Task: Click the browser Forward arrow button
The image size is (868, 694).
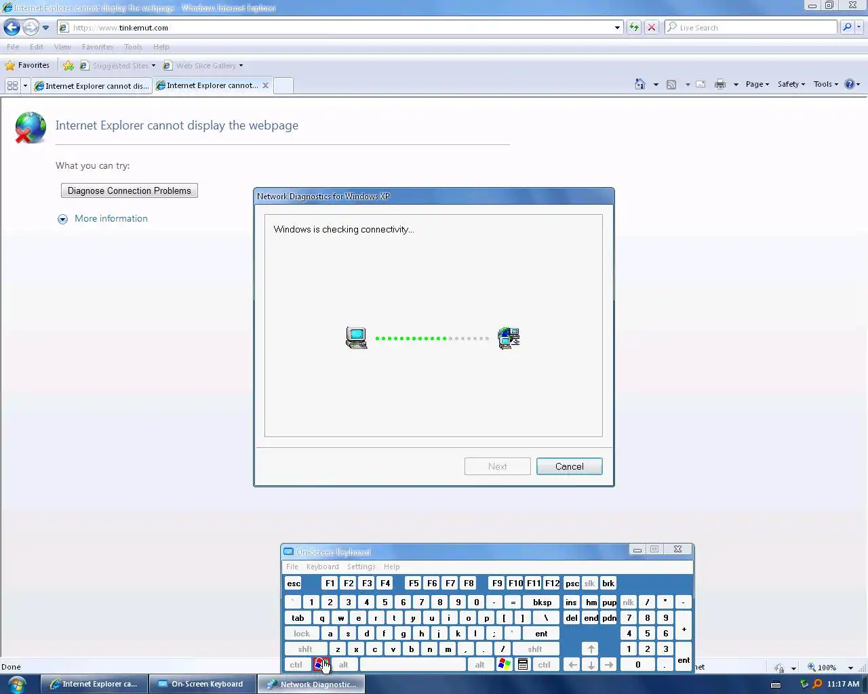Action: point(31,28)
